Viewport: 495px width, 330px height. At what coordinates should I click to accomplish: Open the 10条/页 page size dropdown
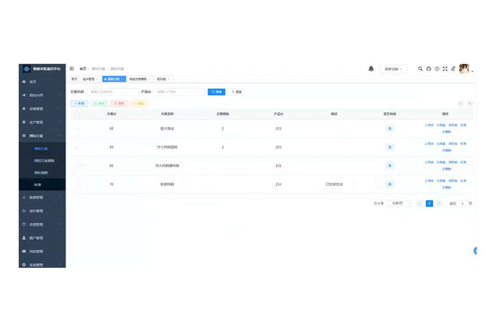399,204
